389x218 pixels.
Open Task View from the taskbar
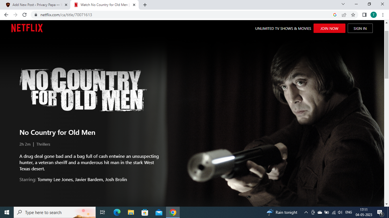(x=103, y=212)
